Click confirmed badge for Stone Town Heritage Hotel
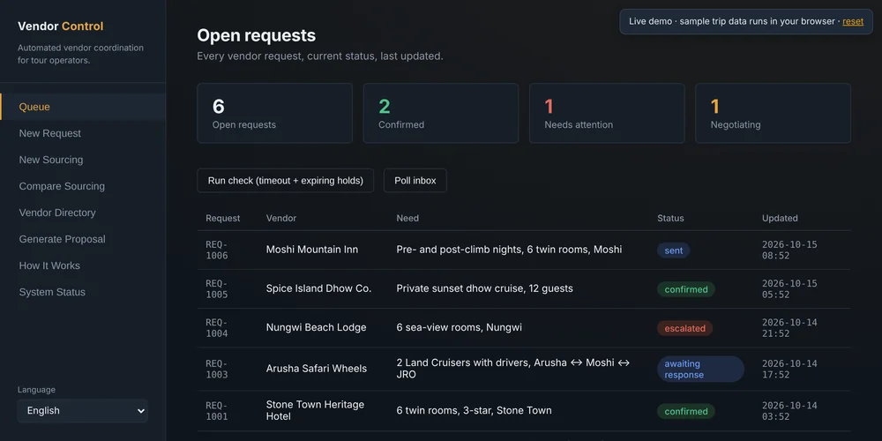882x441 pixels. 686,411
